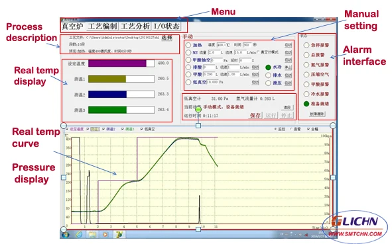
Task: Click the greyed 运行 button
Action: pyautogui.click(x=271, y=116)
